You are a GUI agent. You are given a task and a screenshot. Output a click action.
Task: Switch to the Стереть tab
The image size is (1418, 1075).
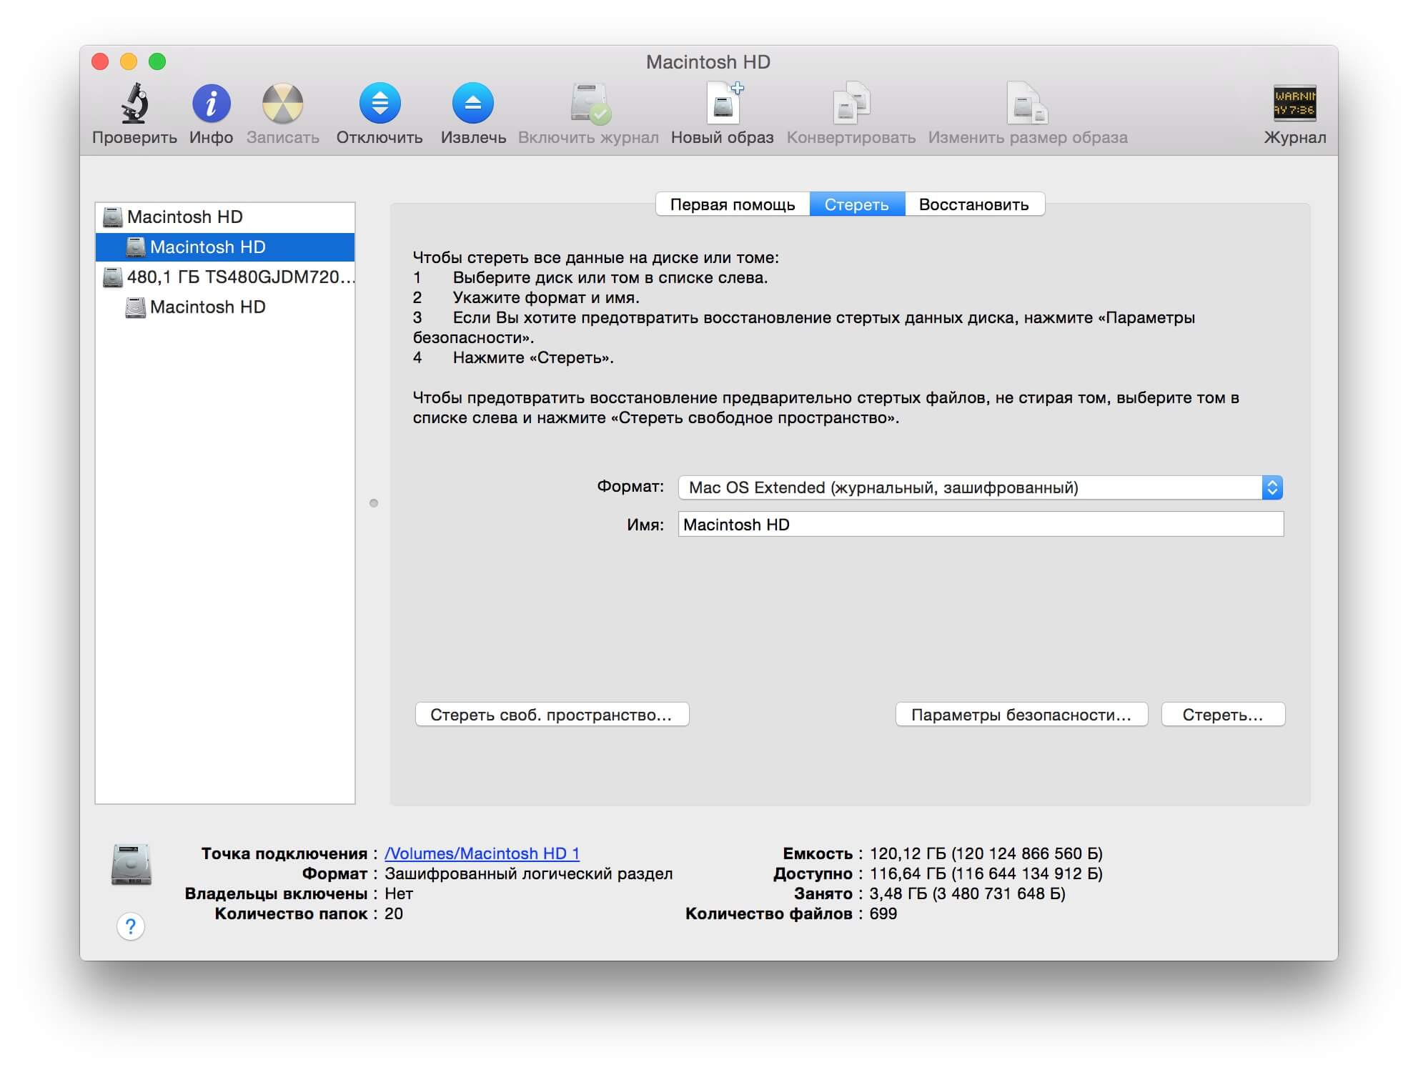click(x=857, y=204)
